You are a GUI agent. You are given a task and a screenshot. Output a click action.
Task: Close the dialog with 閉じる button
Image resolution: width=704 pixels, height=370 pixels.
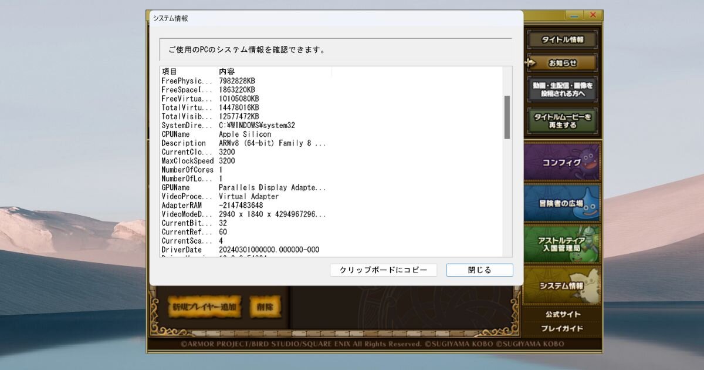pos(479,270)
